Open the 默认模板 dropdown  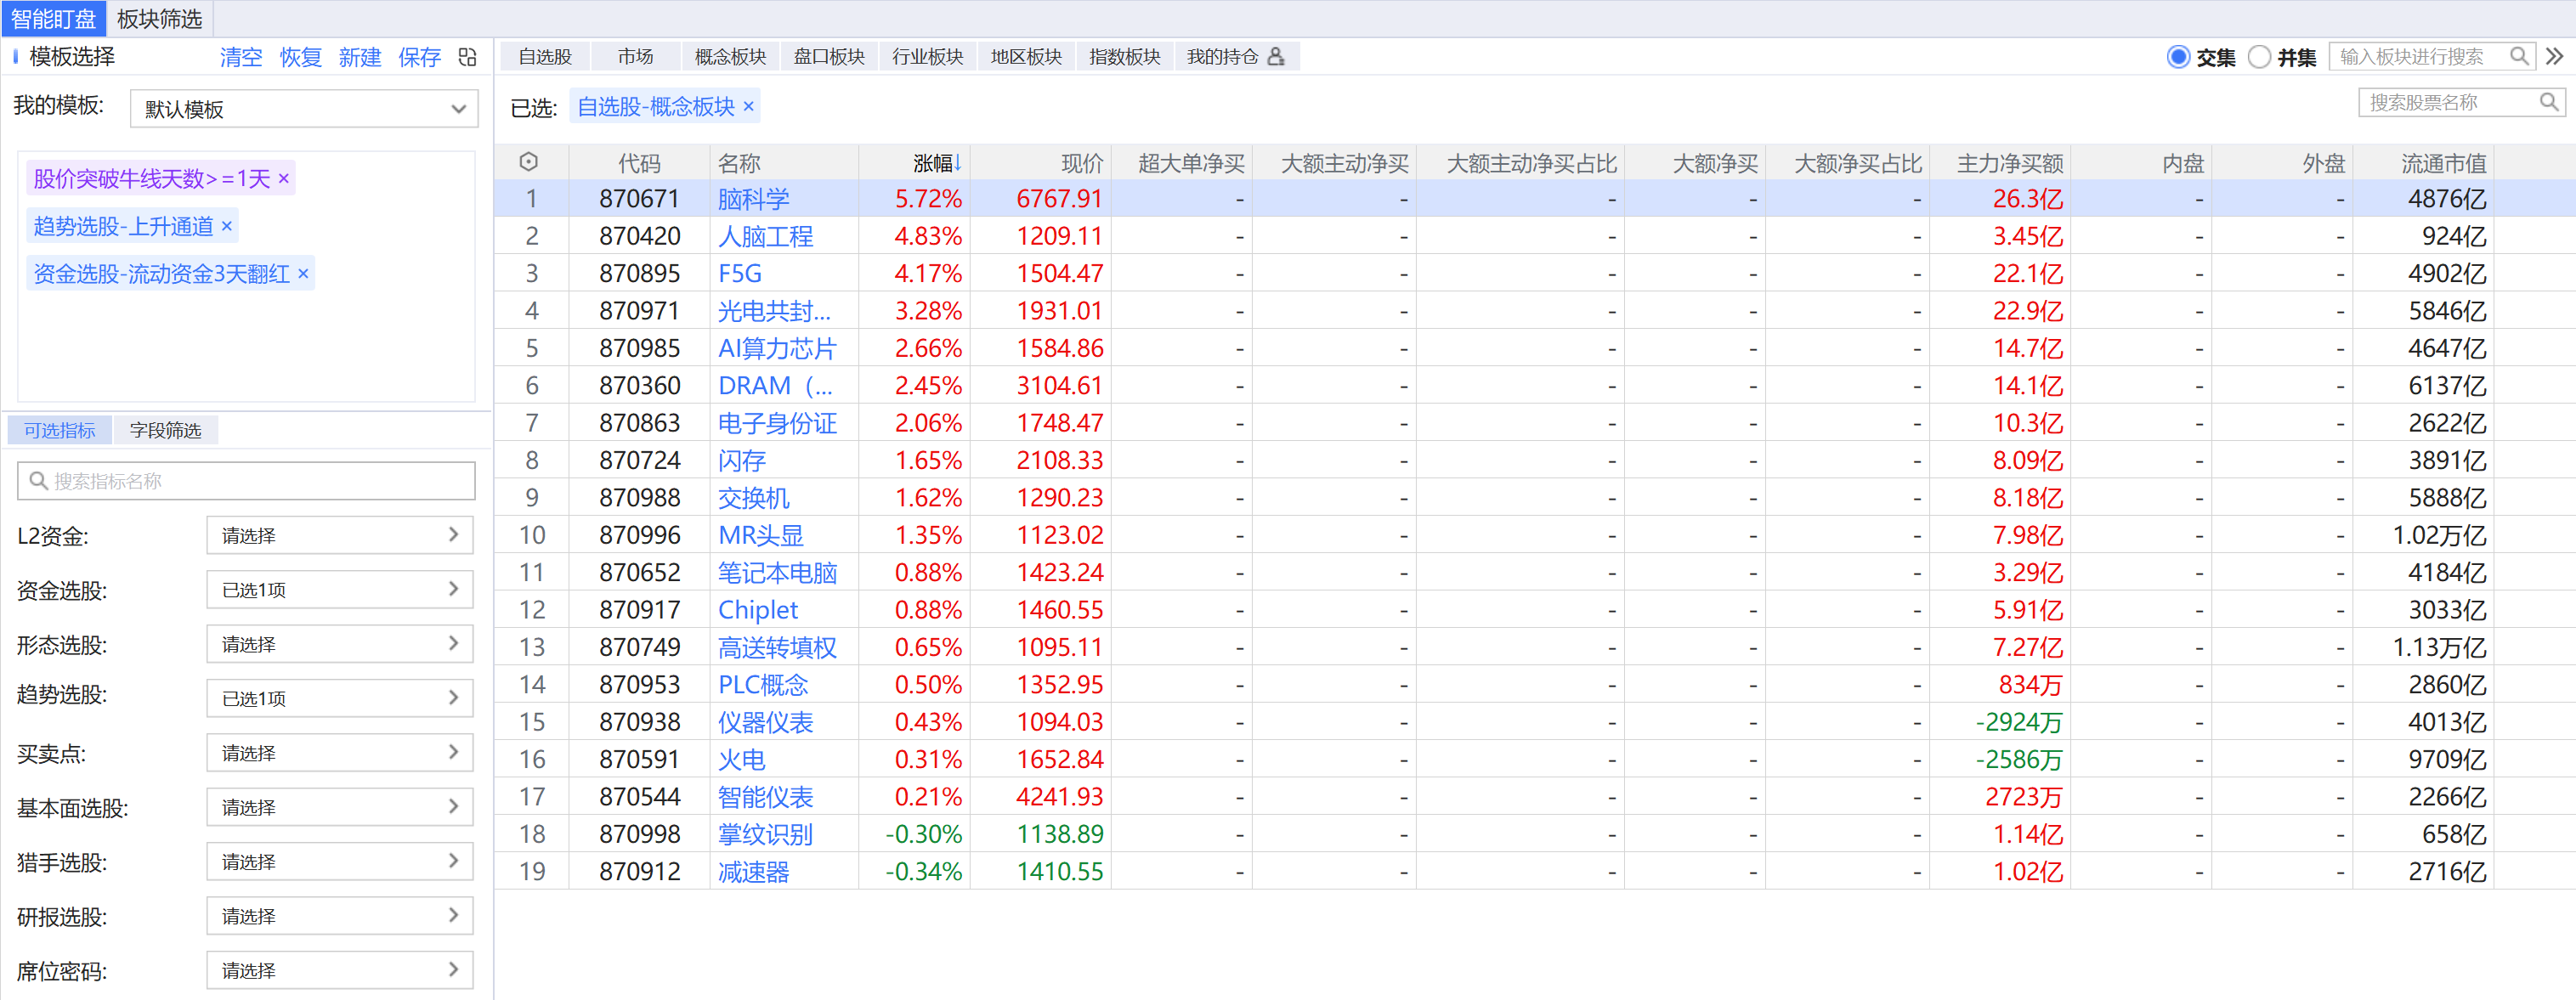click(x=304, y=109)
